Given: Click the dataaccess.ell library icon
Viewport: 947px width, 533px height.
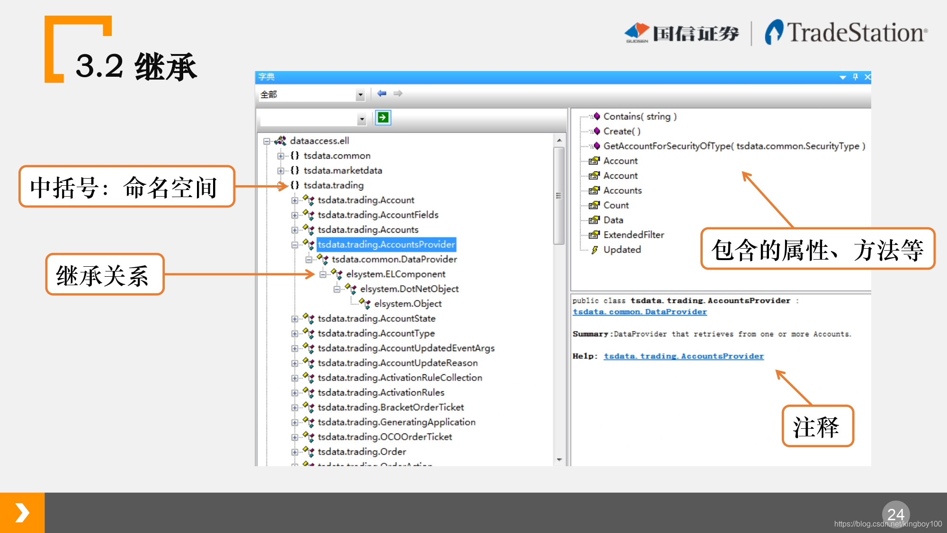Looking at the screenshot, I should (x=280, y=140).
